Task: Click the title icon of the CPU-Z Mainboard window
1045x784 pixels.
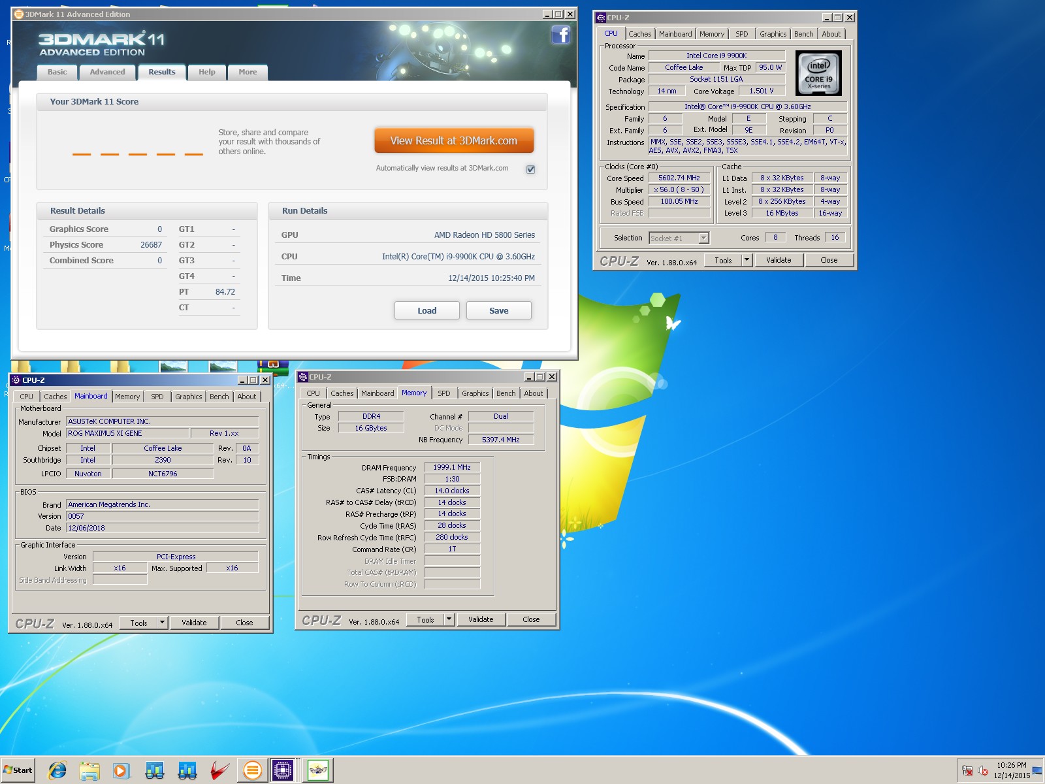Action: click(x=16, y=380)
